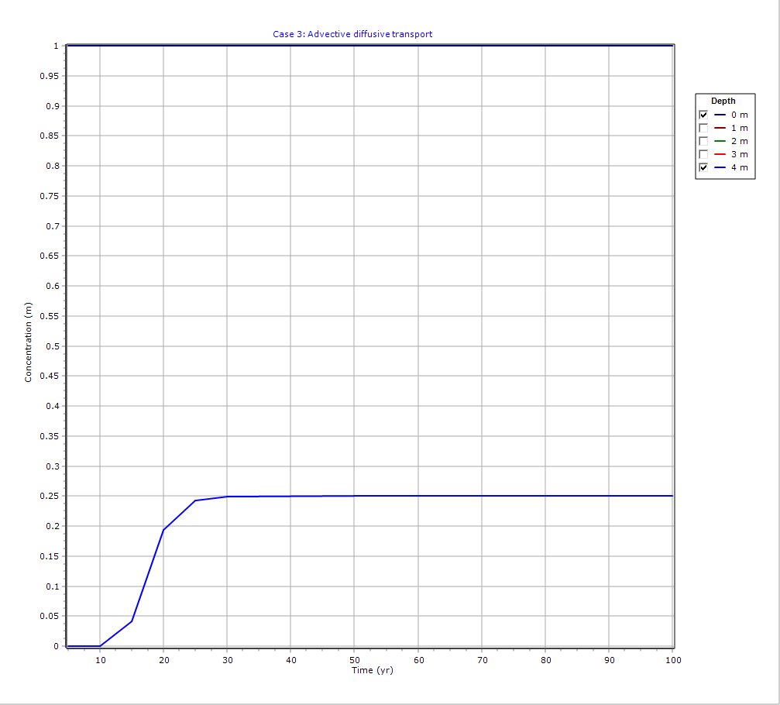This screenshot has height=705, width=780.
Task: Click the navy 0 m legend line swatch
Action: point(720,115)
